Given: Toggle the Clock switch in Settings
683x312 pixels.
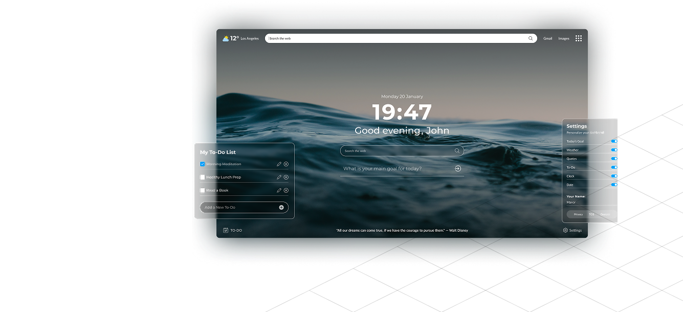Looking at the screenshot, I should pos(613,176).
